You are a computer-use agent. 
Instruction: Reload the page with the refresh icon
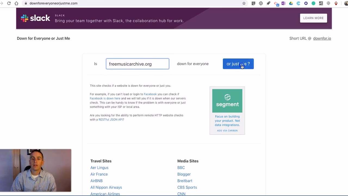[9, 3]
